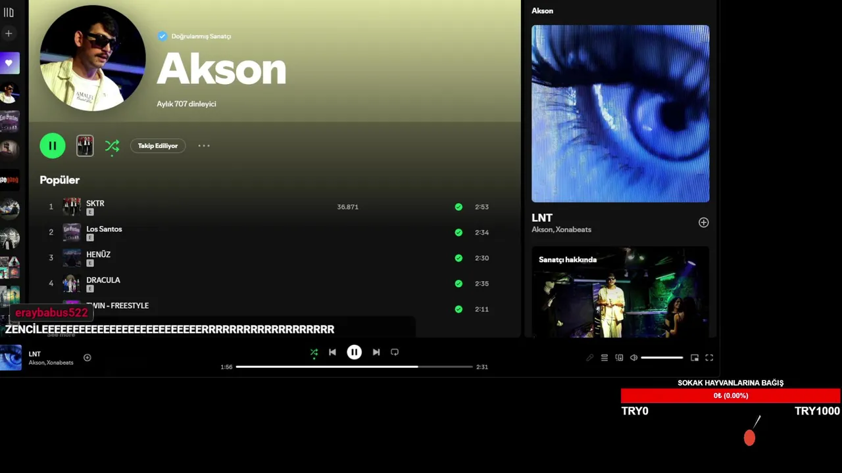Toggle the green shuffle icon beside the artist play button
Image resolution: width=842 pixels, height=473 pixels.
pos(112,146)
